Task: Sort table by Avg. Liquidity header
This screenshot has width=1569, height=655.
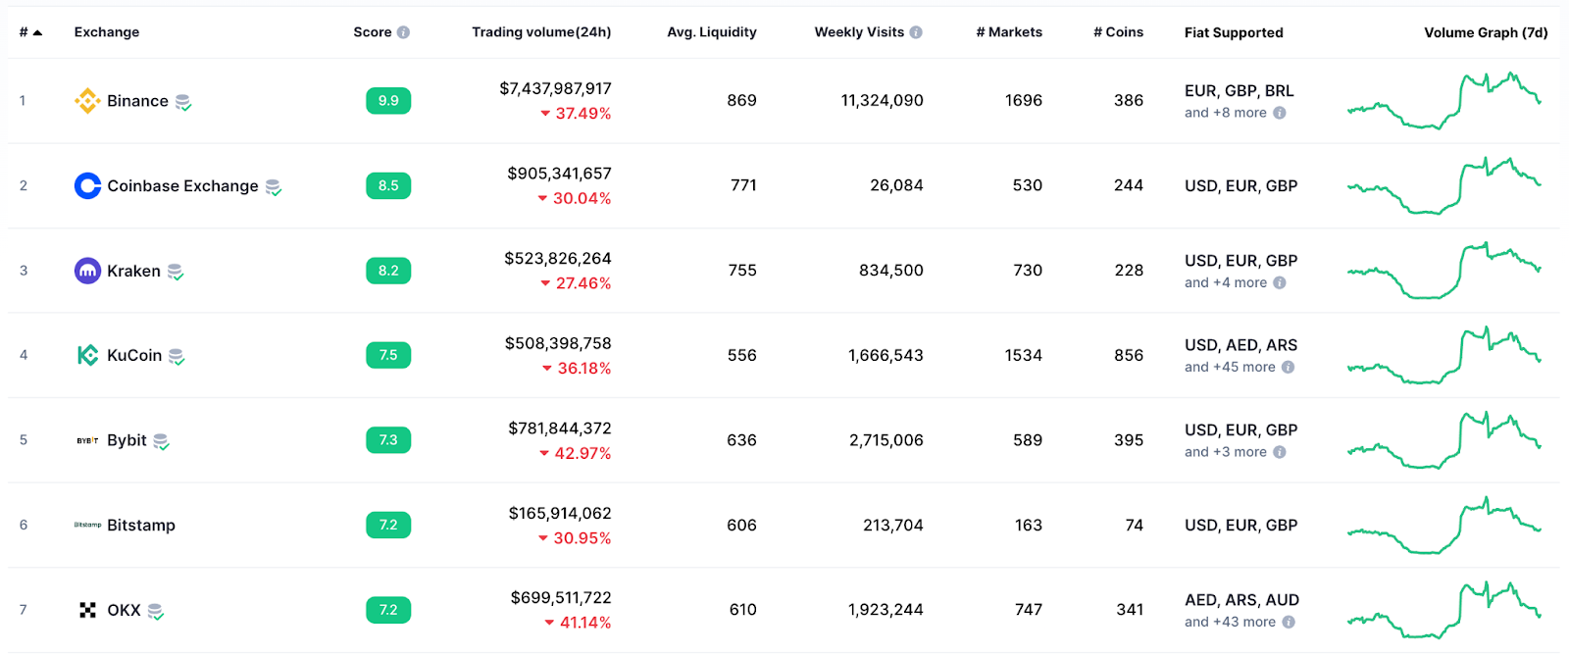Action: coord(711,32)
